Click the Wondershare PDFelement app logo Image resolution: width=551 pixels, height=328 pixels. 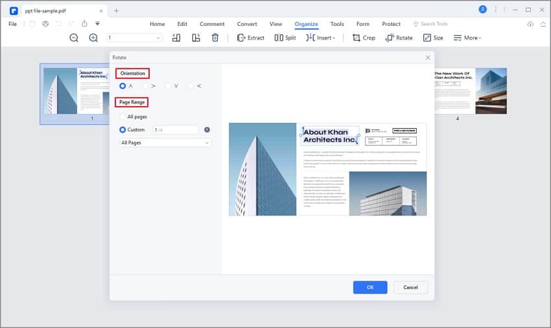tap(14, 11)
